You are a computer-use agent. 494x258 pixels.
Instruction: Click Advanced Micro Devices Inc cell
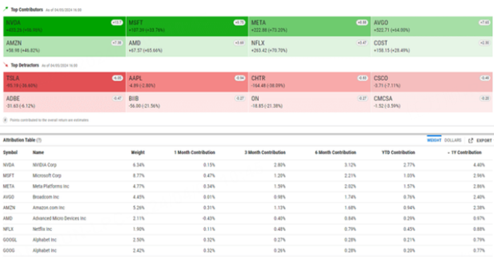pyautogui.click(x=59, y=219)
